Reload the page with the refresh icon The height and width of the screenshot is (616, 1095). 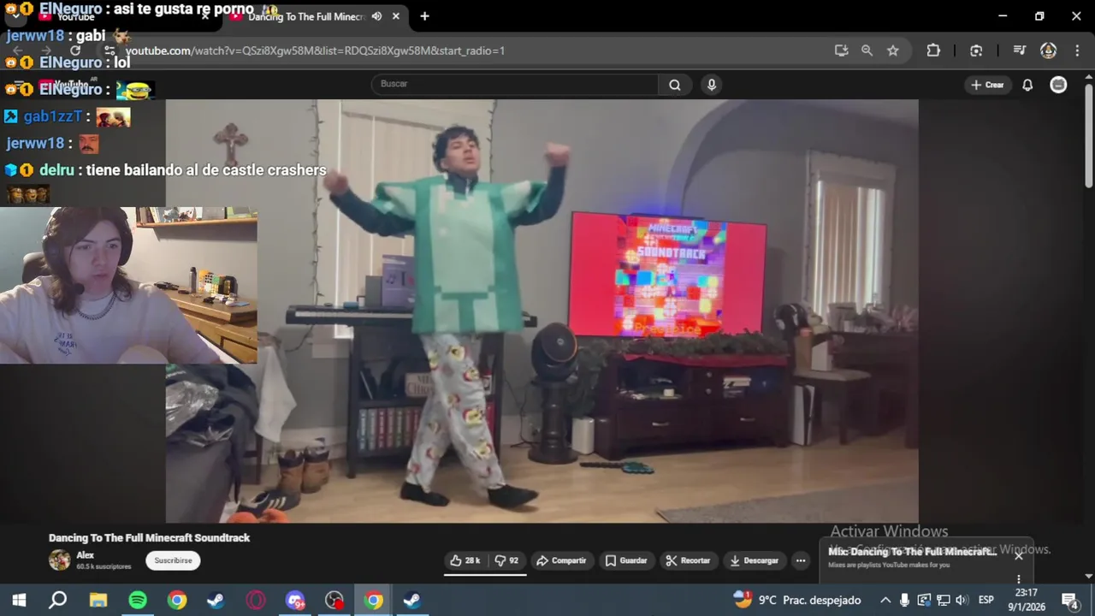[75, 50]
